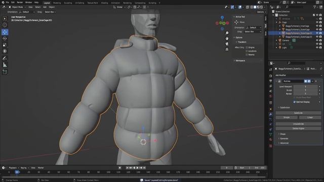Open the Physics properties tab
This screenshot has width=324, height=182.
(271, 124)
